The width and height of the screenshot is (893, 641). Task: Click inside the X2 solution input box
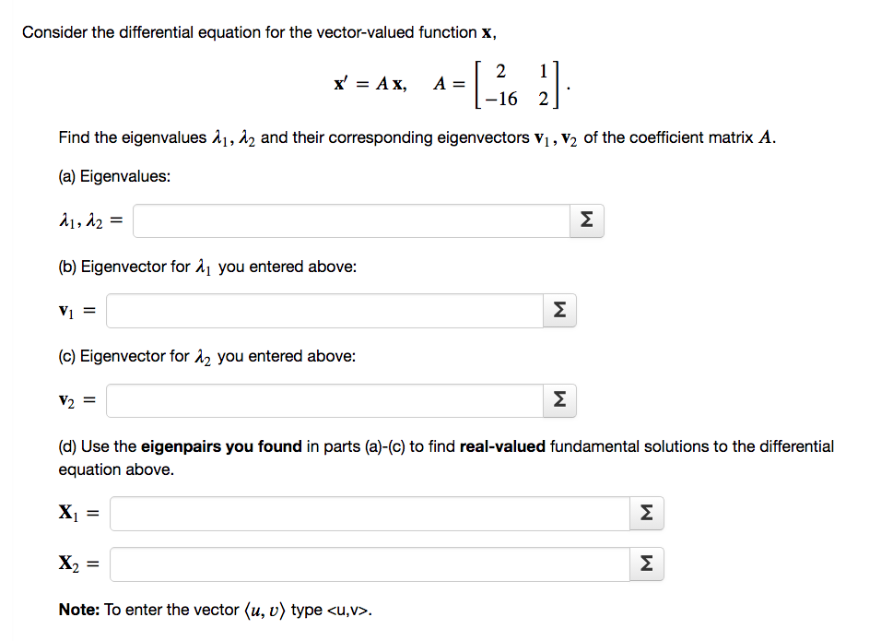pyautogui.click(x=369, y=564)
